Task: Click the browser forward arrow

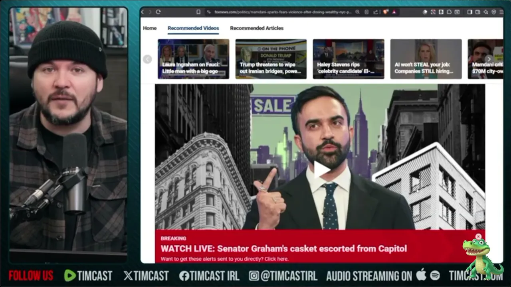Action: (x=150, y=12)
